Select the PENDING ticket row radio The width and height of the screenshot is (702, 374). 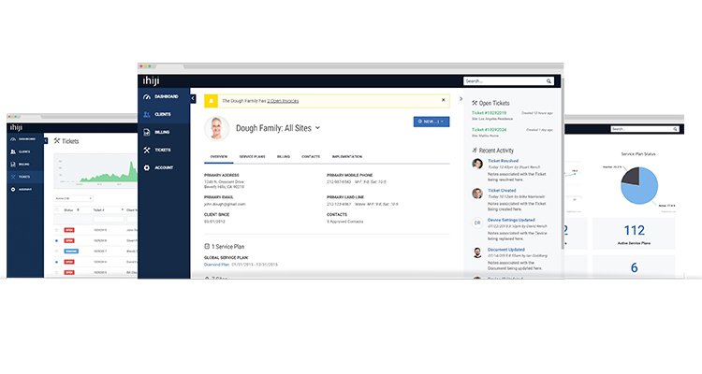(x=56, y=252)
